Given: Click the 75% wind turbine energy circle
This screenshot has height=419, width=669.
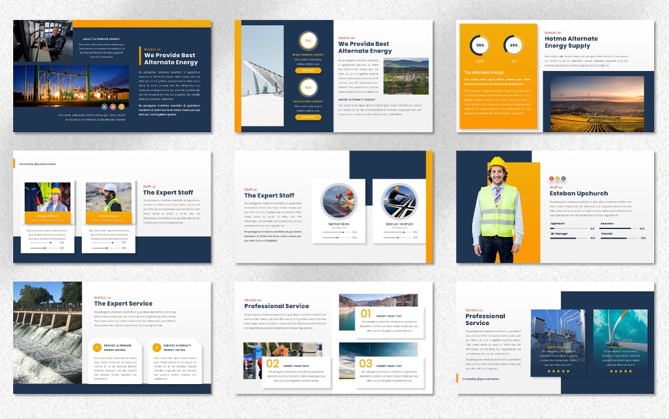Looking at the screenshot, I should 308,41.
